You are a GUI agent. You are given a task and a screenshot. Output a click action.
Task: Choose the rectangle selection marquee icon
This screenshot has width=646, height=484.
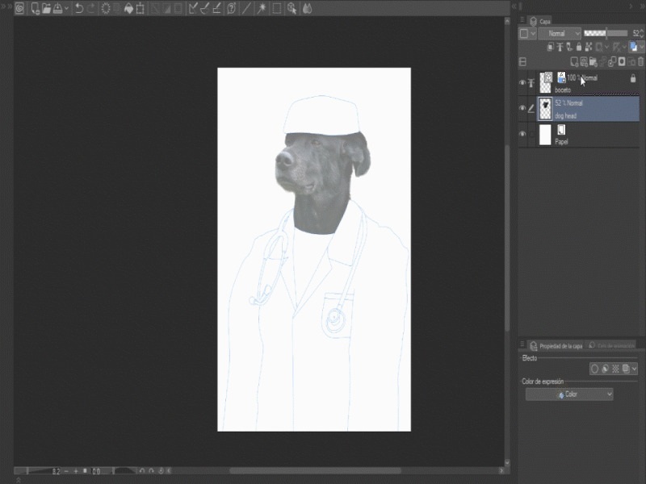click(x=277, y=9)
